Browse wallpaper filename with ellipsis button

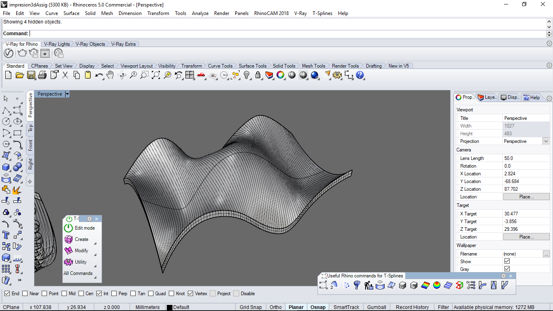pyautogui.click(x=546, y=254)
